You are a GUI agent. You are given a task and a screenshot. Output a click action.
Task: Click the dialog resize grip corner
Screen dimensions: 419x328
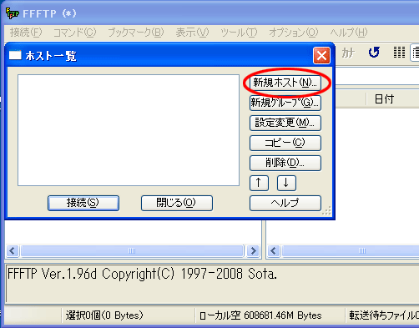click(327, 211)
